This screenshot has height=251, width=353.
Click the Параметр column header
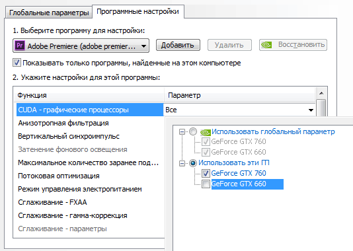pos(239,95)
